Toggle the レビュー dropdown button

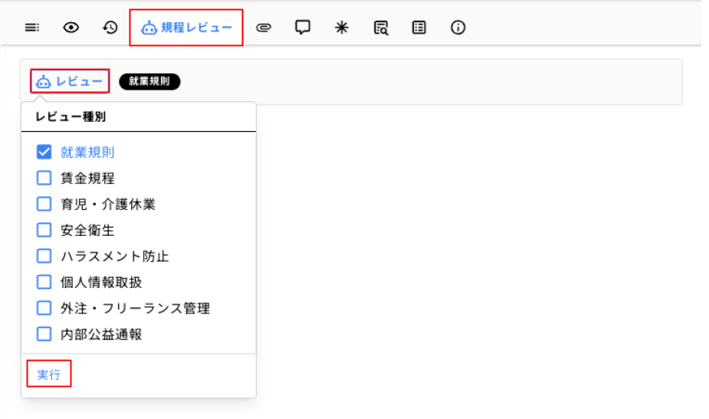(x=70, y=81)
